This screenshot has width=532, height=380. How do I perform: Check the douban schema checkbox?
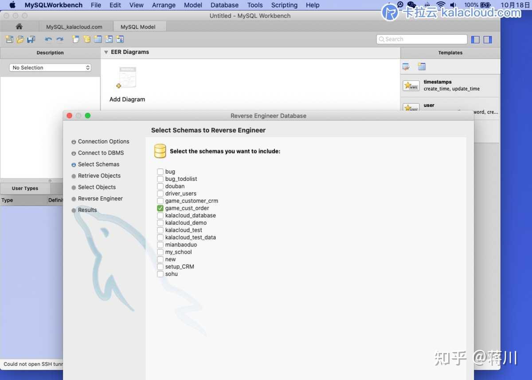click(160, 186)
